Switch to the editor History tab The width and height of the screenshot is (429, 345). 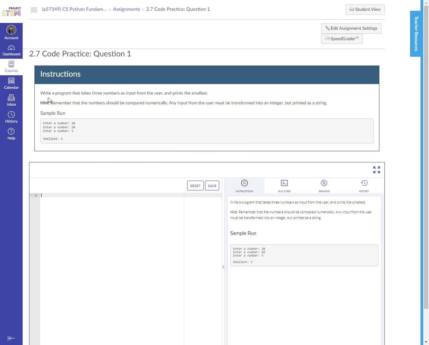[364, 186]
